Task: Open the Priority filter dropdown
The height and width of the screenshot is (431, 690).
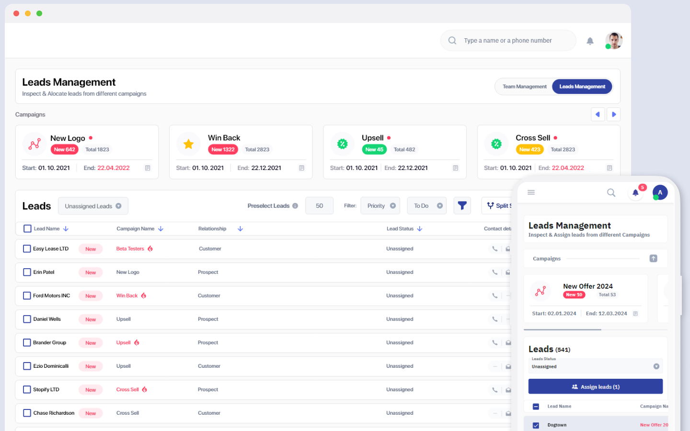Action: point(380,206)
